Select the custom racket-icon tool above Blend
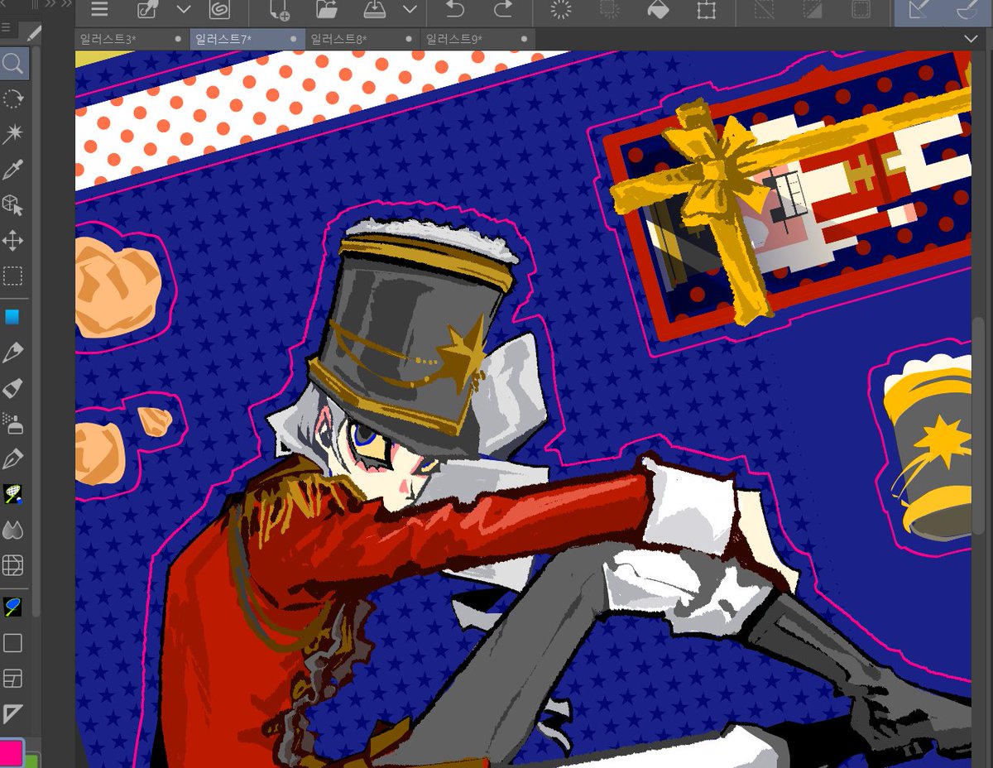This screenshot has width=993, height=768. pos(12,494)
